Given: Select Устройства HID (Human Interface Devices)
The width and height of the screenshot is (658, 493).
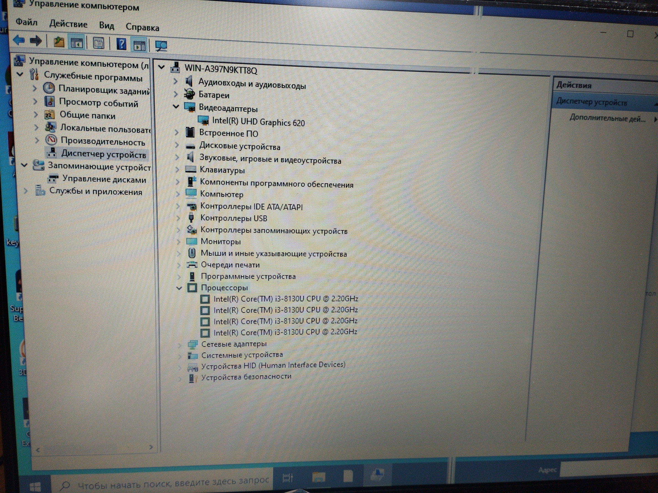Looking at the screenshot, I should pos(273,366).
